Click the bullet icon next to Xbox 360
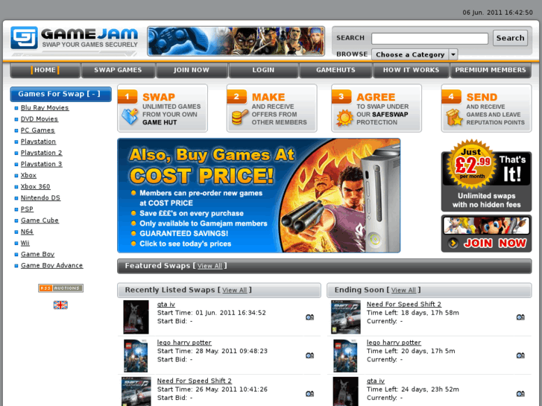Image resolution: width=542 pixels, height=406 pixels. coord(16,187)
